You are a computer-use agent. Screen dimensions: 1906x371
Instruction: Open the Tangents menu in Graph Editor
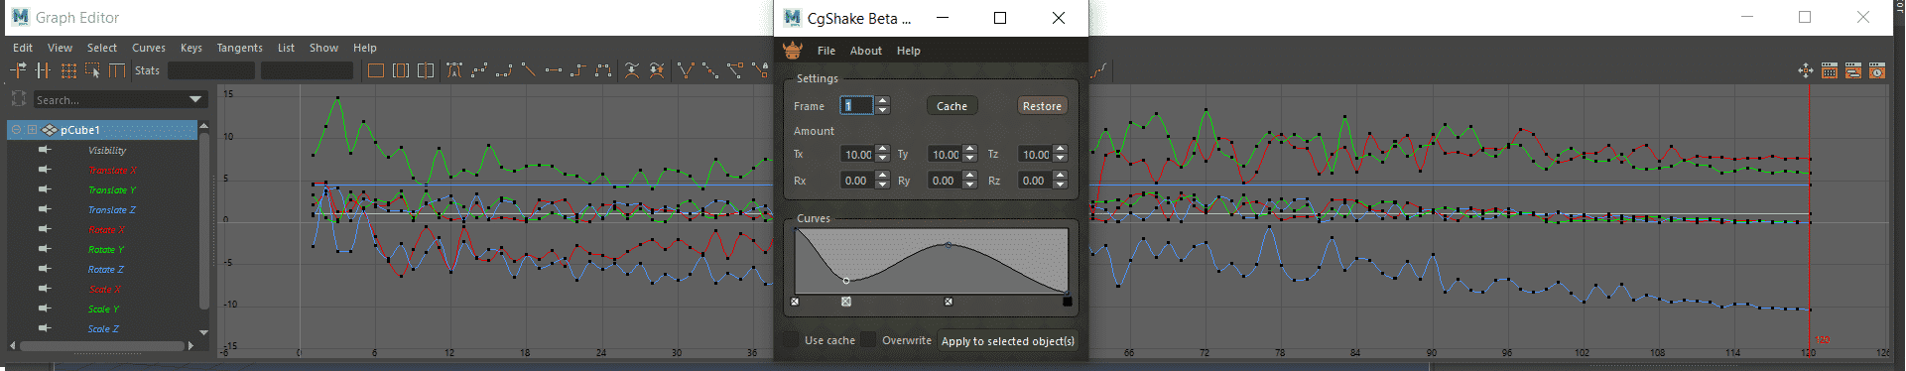pyautogui.click(x=239, y=48)
